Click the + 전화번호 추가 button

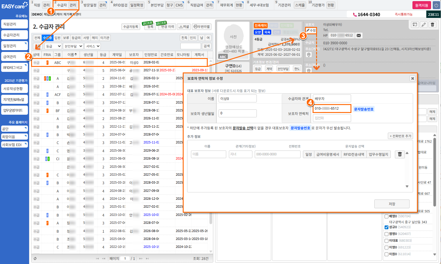pos(400,136)
